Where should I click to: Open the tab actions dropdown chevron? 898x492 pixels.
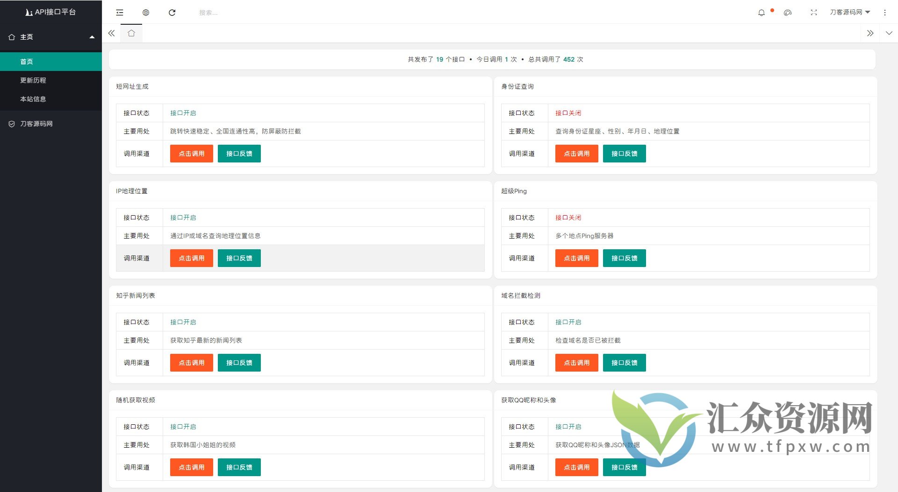click(889, 33)
